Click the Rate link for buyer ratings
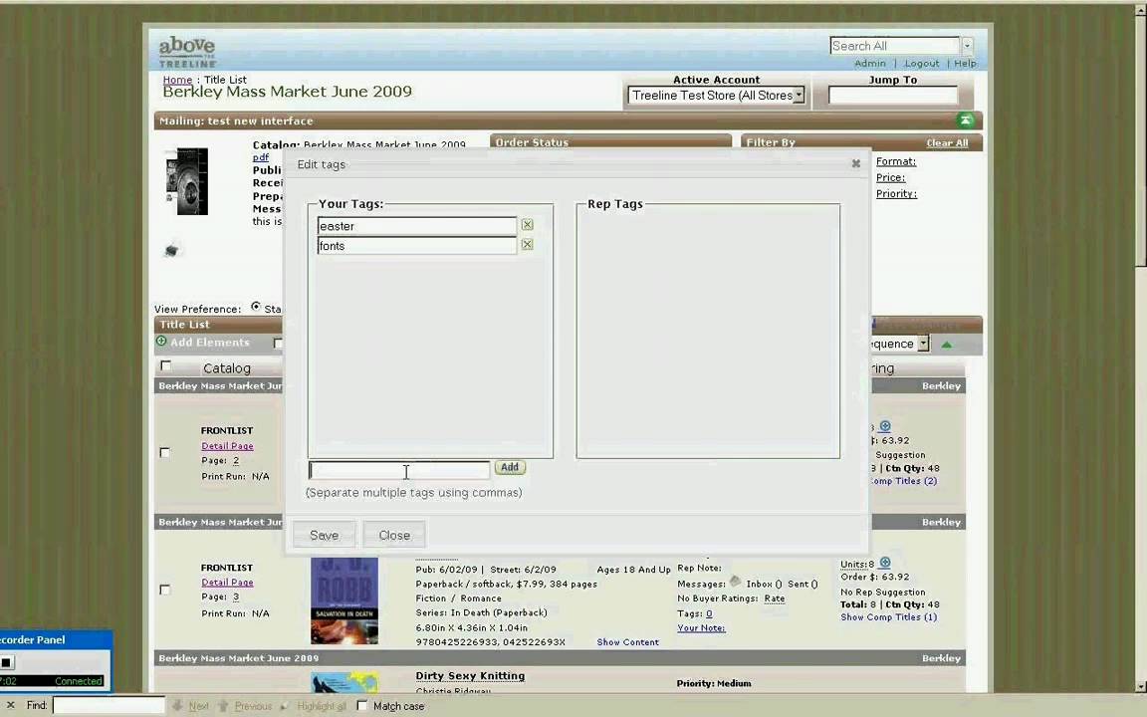 774,598
